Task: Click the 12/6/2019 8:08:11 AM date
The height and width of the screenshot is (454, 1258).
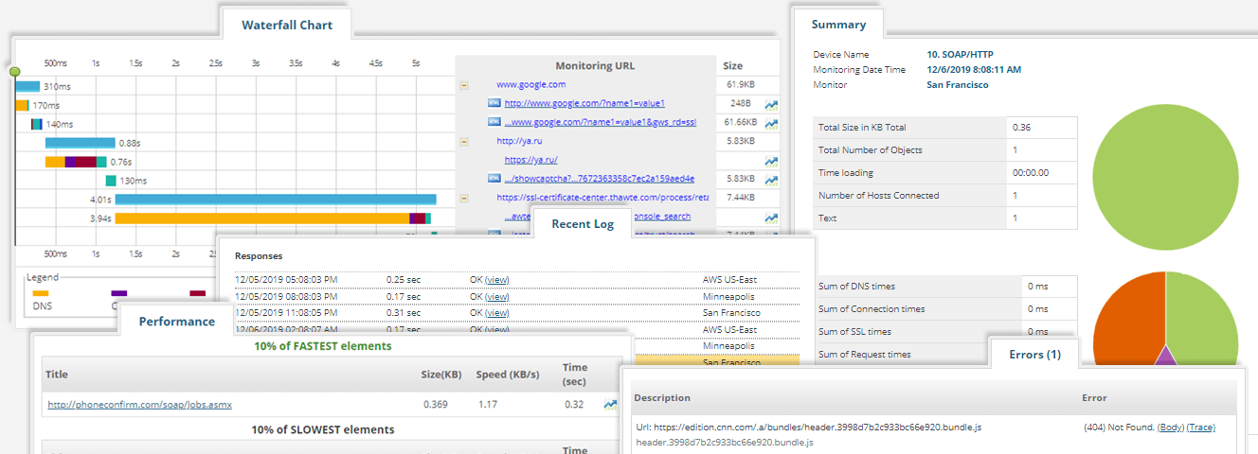Action: (974, 70)
